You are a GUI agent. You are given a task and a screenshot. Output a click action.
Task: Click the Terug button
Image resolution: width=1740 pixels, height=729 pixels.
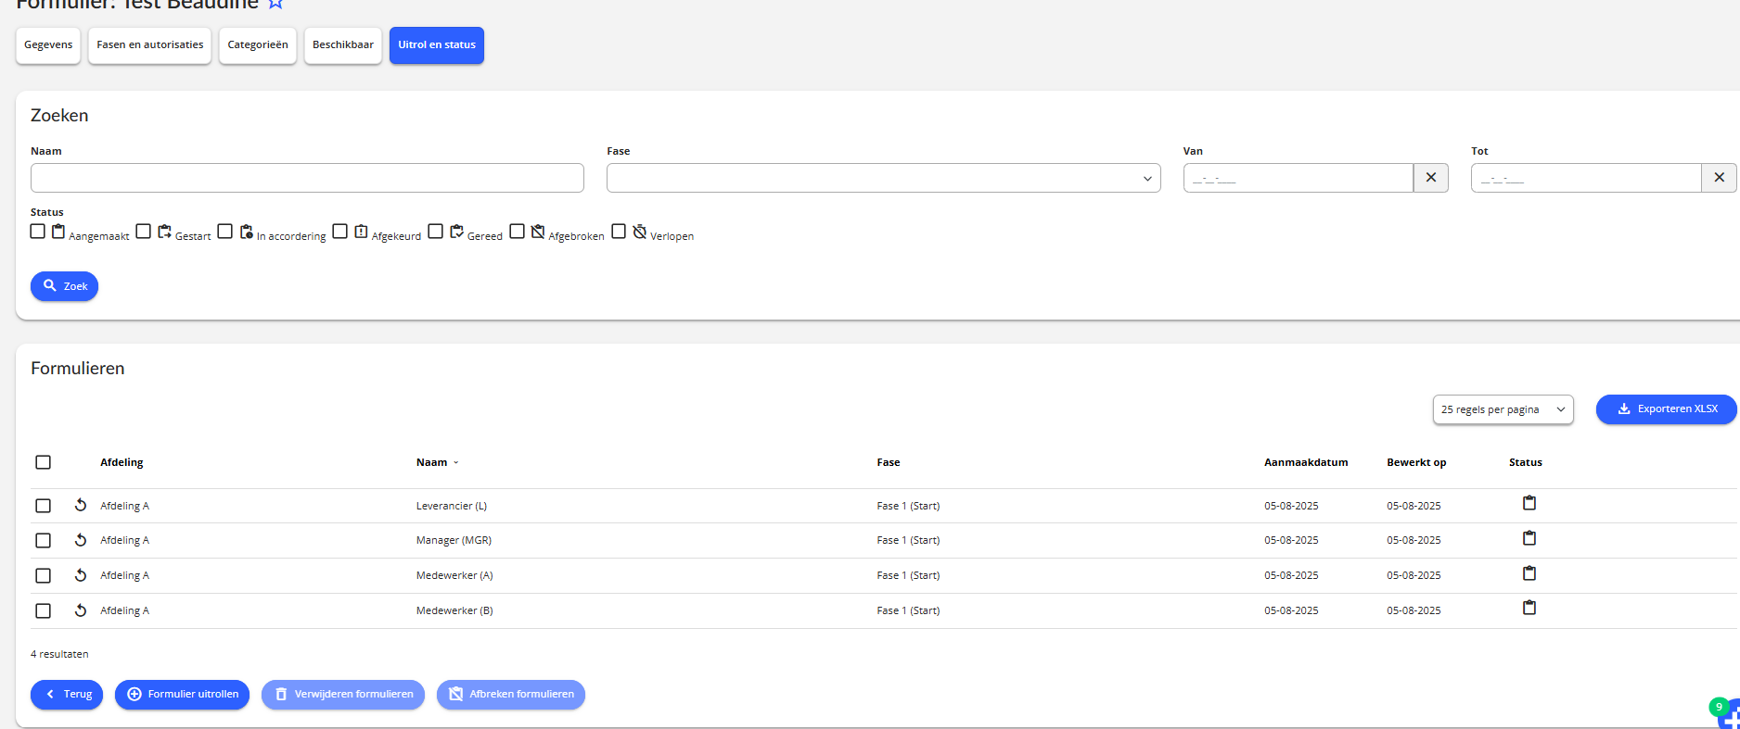pos(67,695)
